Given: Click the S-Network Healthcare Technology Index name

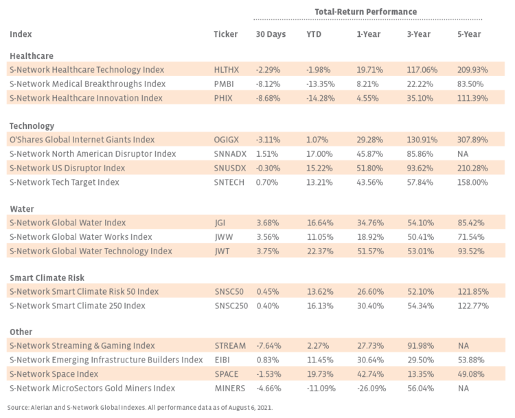Looking at the screenshot, I should [87, 69].
